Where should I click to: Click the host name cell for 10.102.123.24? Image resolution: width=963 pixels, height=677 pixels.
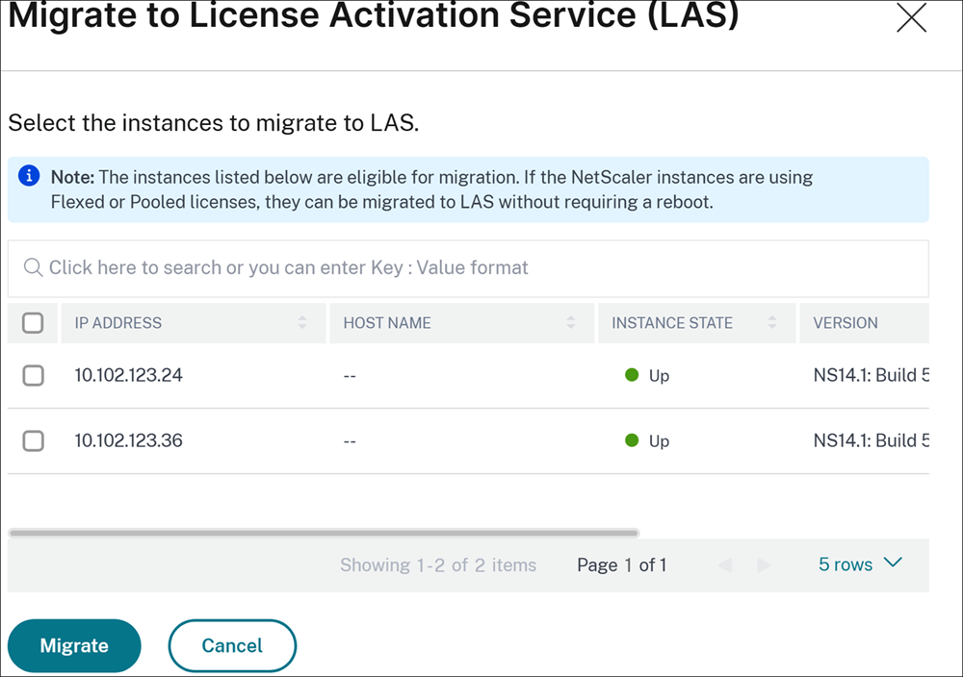[350, 375]
